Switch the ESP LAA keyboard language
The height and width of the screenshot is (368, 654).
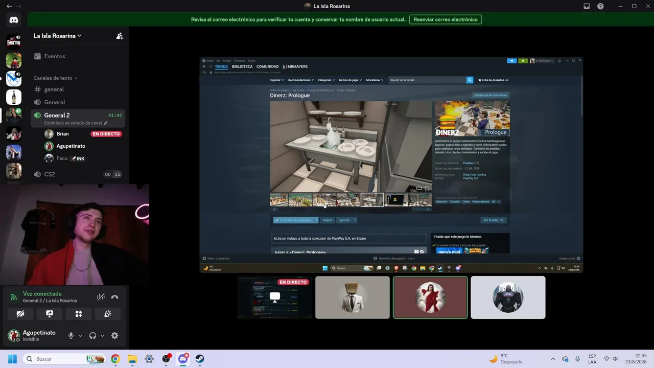592,359
